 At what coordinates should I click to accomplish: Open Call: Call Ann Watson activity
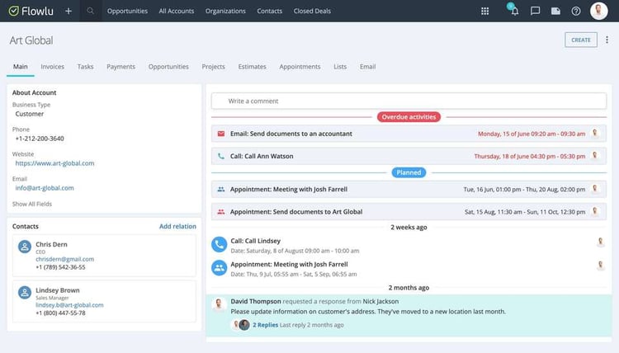(x=409, y=156)
